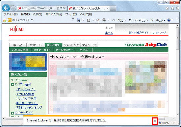Click the stop loading X in address bar
This screenshot has width=181, height=127.
tap(65, 8)
